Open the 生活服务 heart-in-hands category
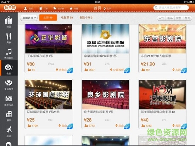The height and width of the screenshot is (146, 195). click(x=9, y=85)
